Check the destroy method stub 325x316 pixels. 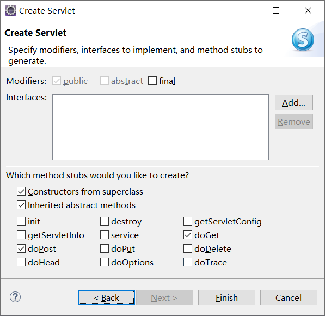point(105,221)
